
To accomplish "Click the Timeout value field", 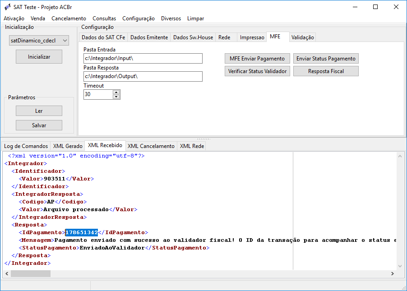I will pos(98,94).
